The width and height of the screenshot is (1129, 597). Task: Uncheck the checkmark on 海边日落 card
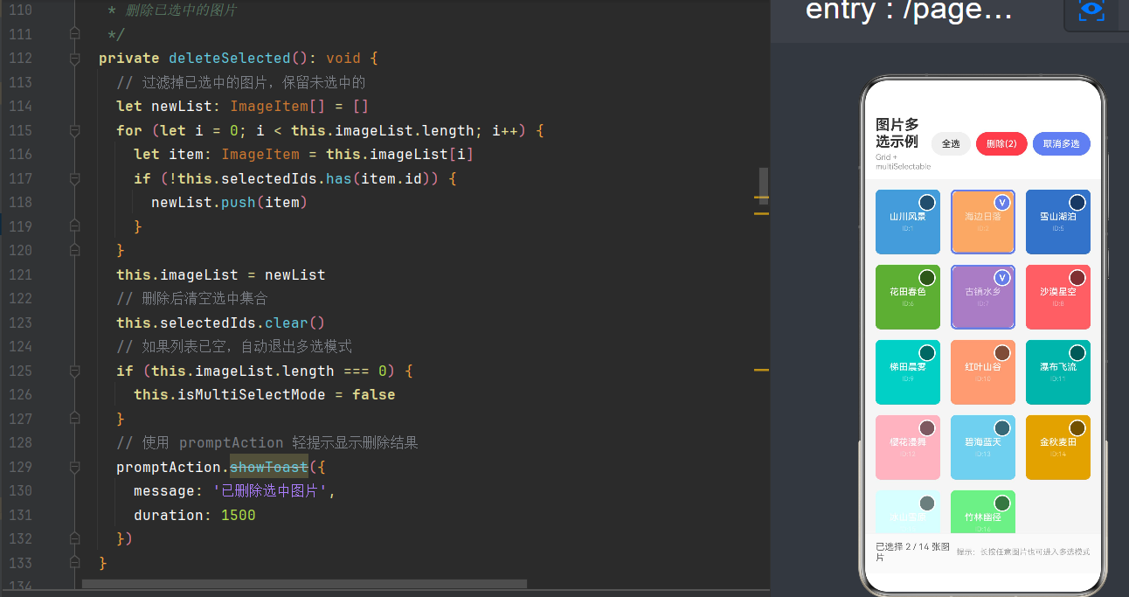coord(1002,203)
